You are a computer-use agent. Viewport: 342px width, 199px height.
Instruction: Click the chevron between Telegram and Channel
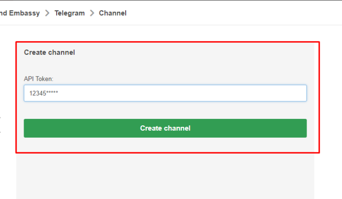pos(92,13)
